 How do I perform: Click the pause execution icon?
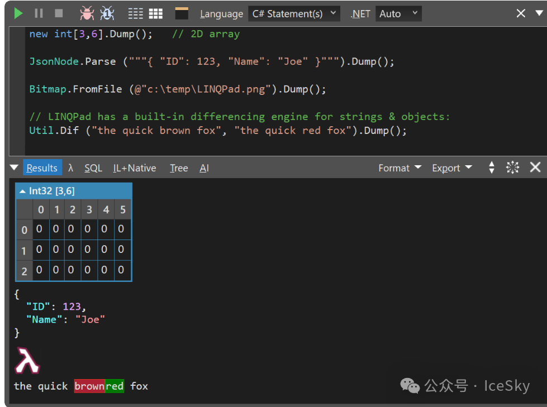tap(39, 13)
